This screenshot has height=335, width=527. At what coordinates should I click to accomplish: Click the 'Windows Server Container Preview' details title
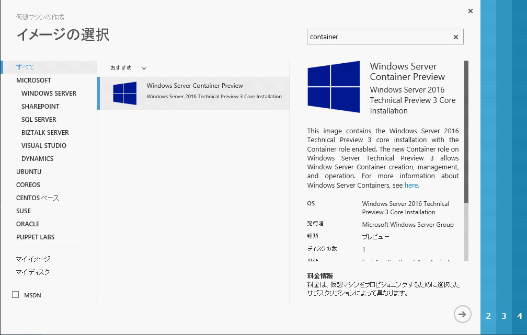pyautogui.click(x=407, y=72)
